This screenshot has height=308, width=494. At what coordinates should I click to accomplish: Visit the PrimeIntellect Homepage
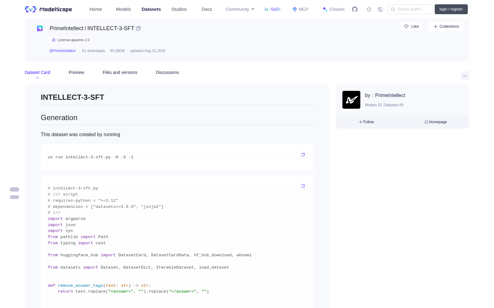click(436, 122)
